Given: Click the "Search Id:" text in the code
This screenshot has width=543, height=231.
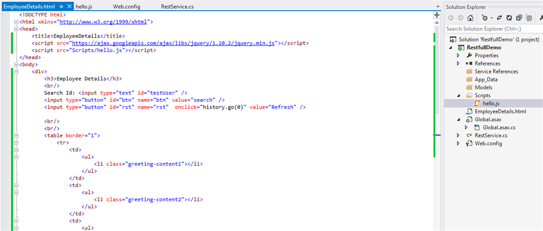Looking at the screenshot, I should click(59, 93).
